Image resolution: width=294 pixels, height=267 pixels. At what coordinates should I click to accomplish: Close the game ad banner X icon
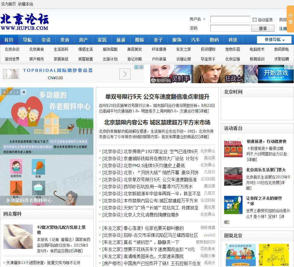click(x=291, y=67)
